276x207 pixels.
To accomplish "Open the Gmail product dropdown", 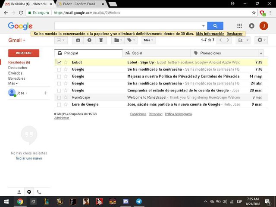I will pos(17,40).
